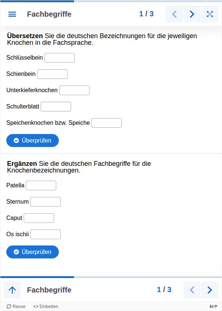
Task: Focus the Schulterblatt answer box
Action: 56,107
